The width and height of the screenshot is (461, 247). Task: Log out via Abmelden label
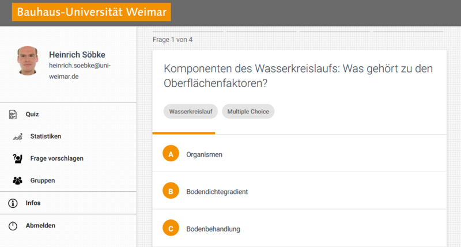tap(40, 226)
